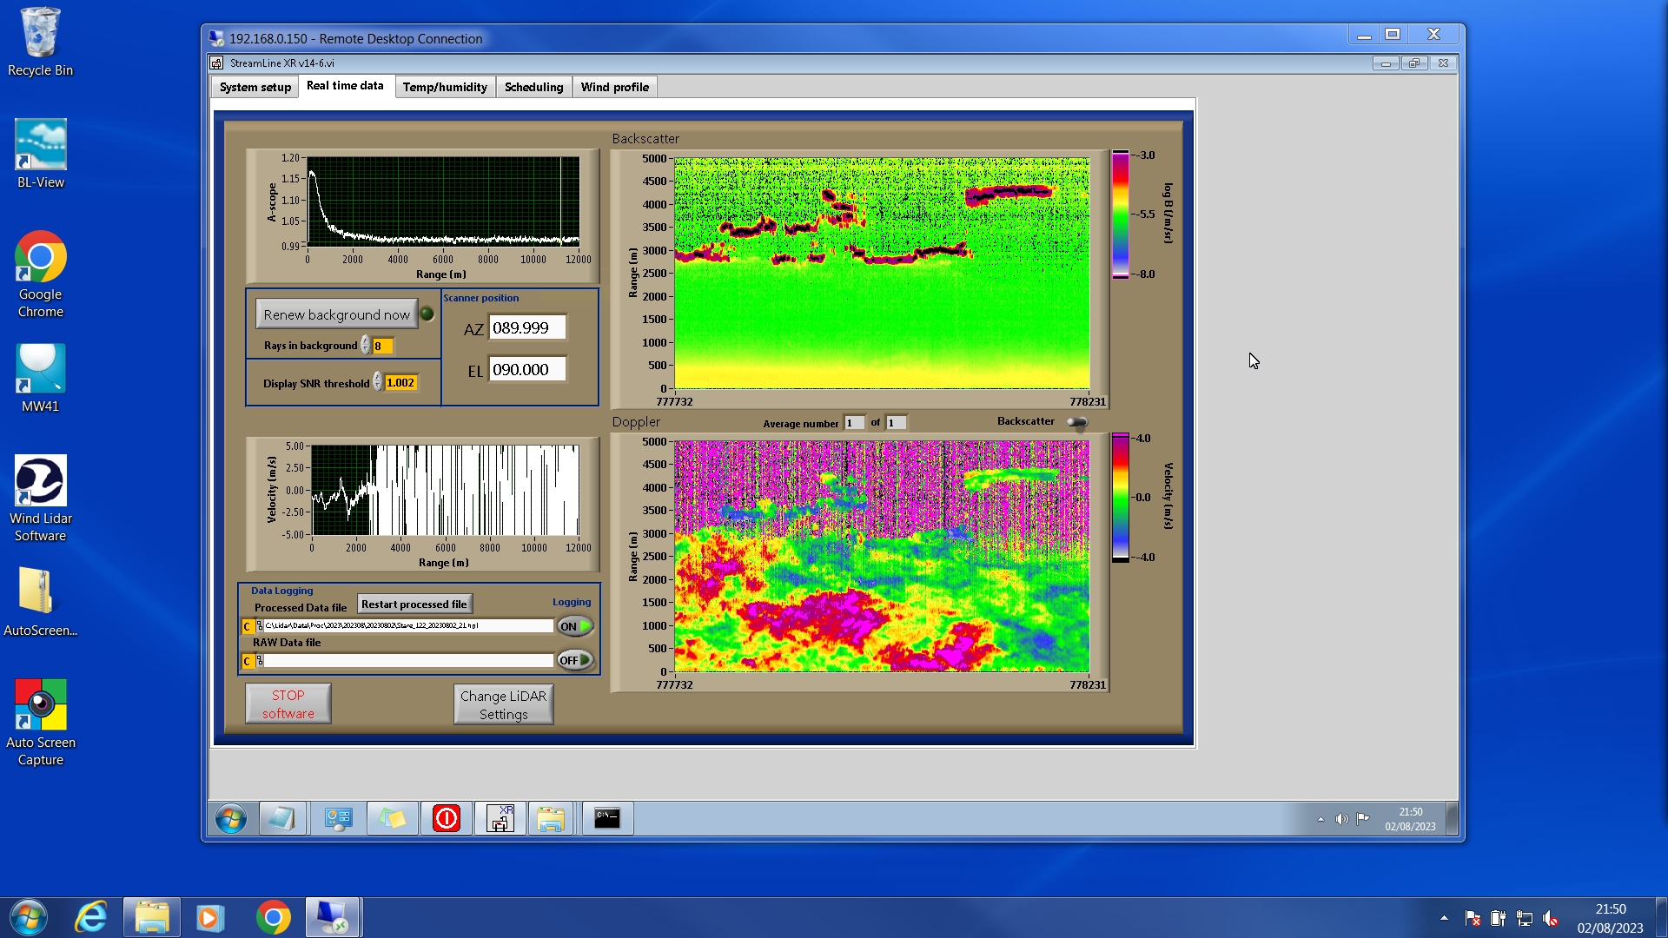This screenshot has width=1668, height=938.
Task: Toggle the RAW data logging OFF switch
Action: 575,661
